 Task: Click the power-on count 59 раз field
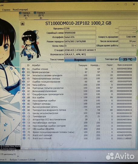[127, 41]
